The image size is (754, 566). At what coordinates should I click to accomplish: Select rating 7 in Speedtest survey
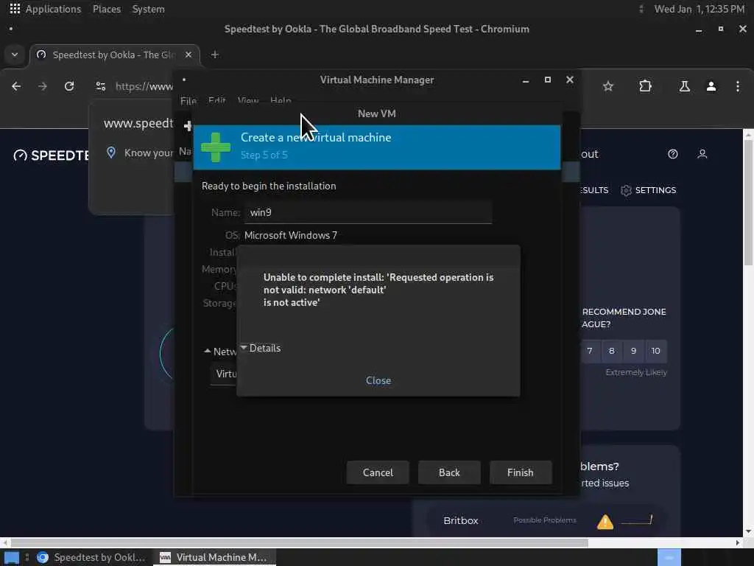(590, 351)
